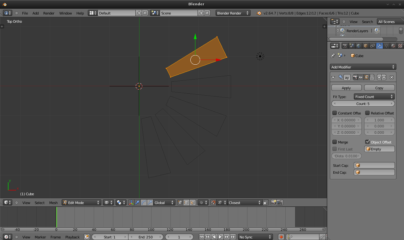The height and width of the screenshot is (240, 404).
Task: Open the Render properties camera tab
Action: coord(345,46)
